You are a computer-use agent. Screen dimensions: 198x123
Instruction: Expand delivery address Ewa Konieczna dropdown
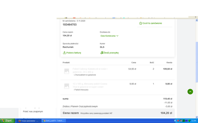pyautogui.click(x=110, y=36)
